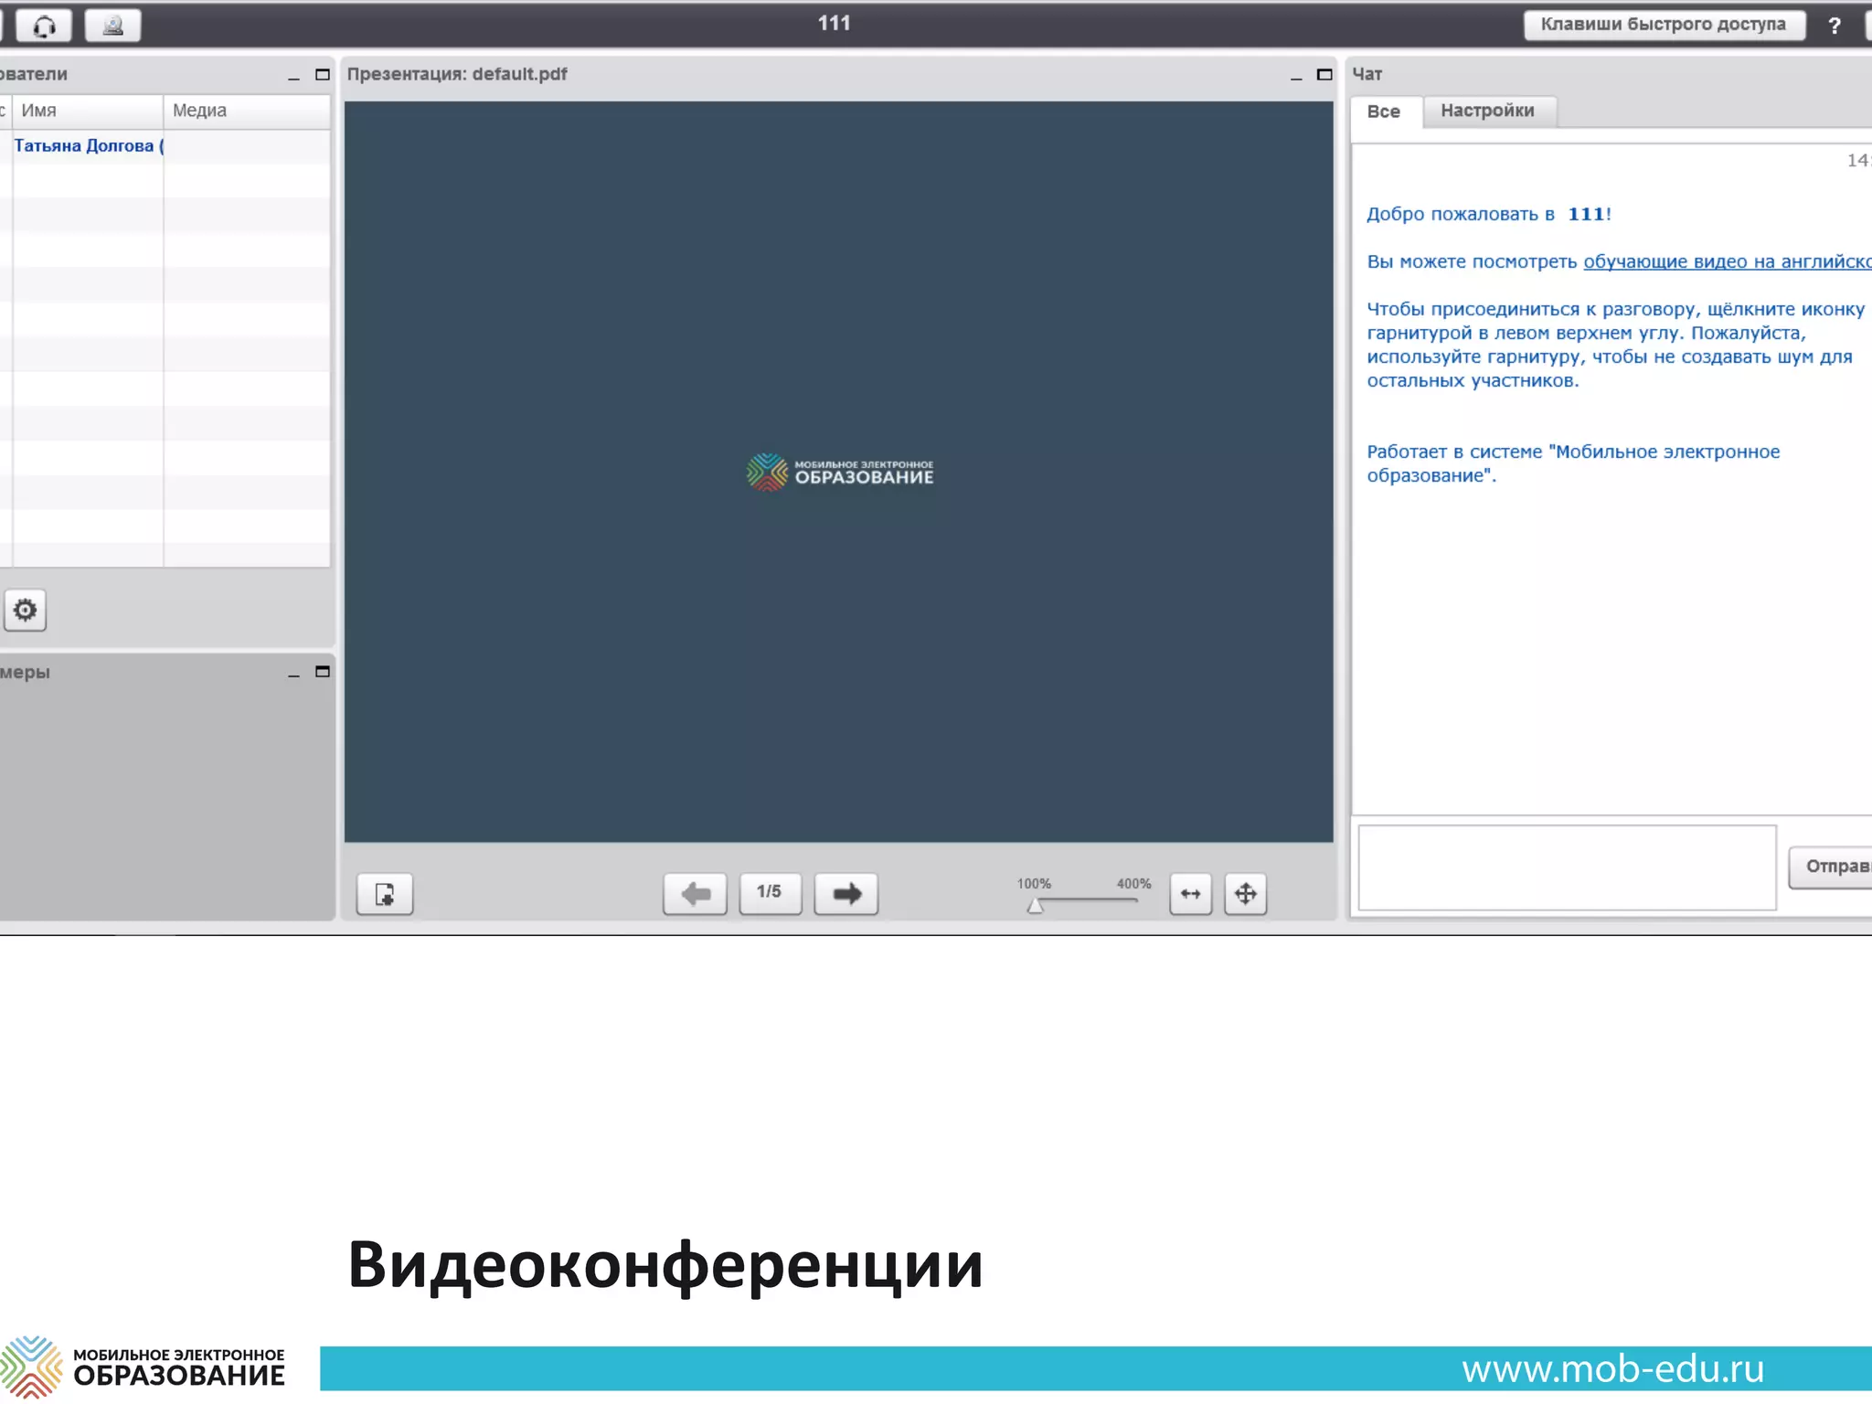Minimize the webcams panel
This screenshot has width=1872, height=1404.
[293, 674]
